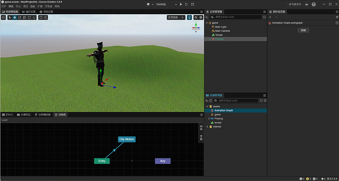Go forward in the inspector history
The width and height of the screenshot is (339, 181).
point(276,17)
